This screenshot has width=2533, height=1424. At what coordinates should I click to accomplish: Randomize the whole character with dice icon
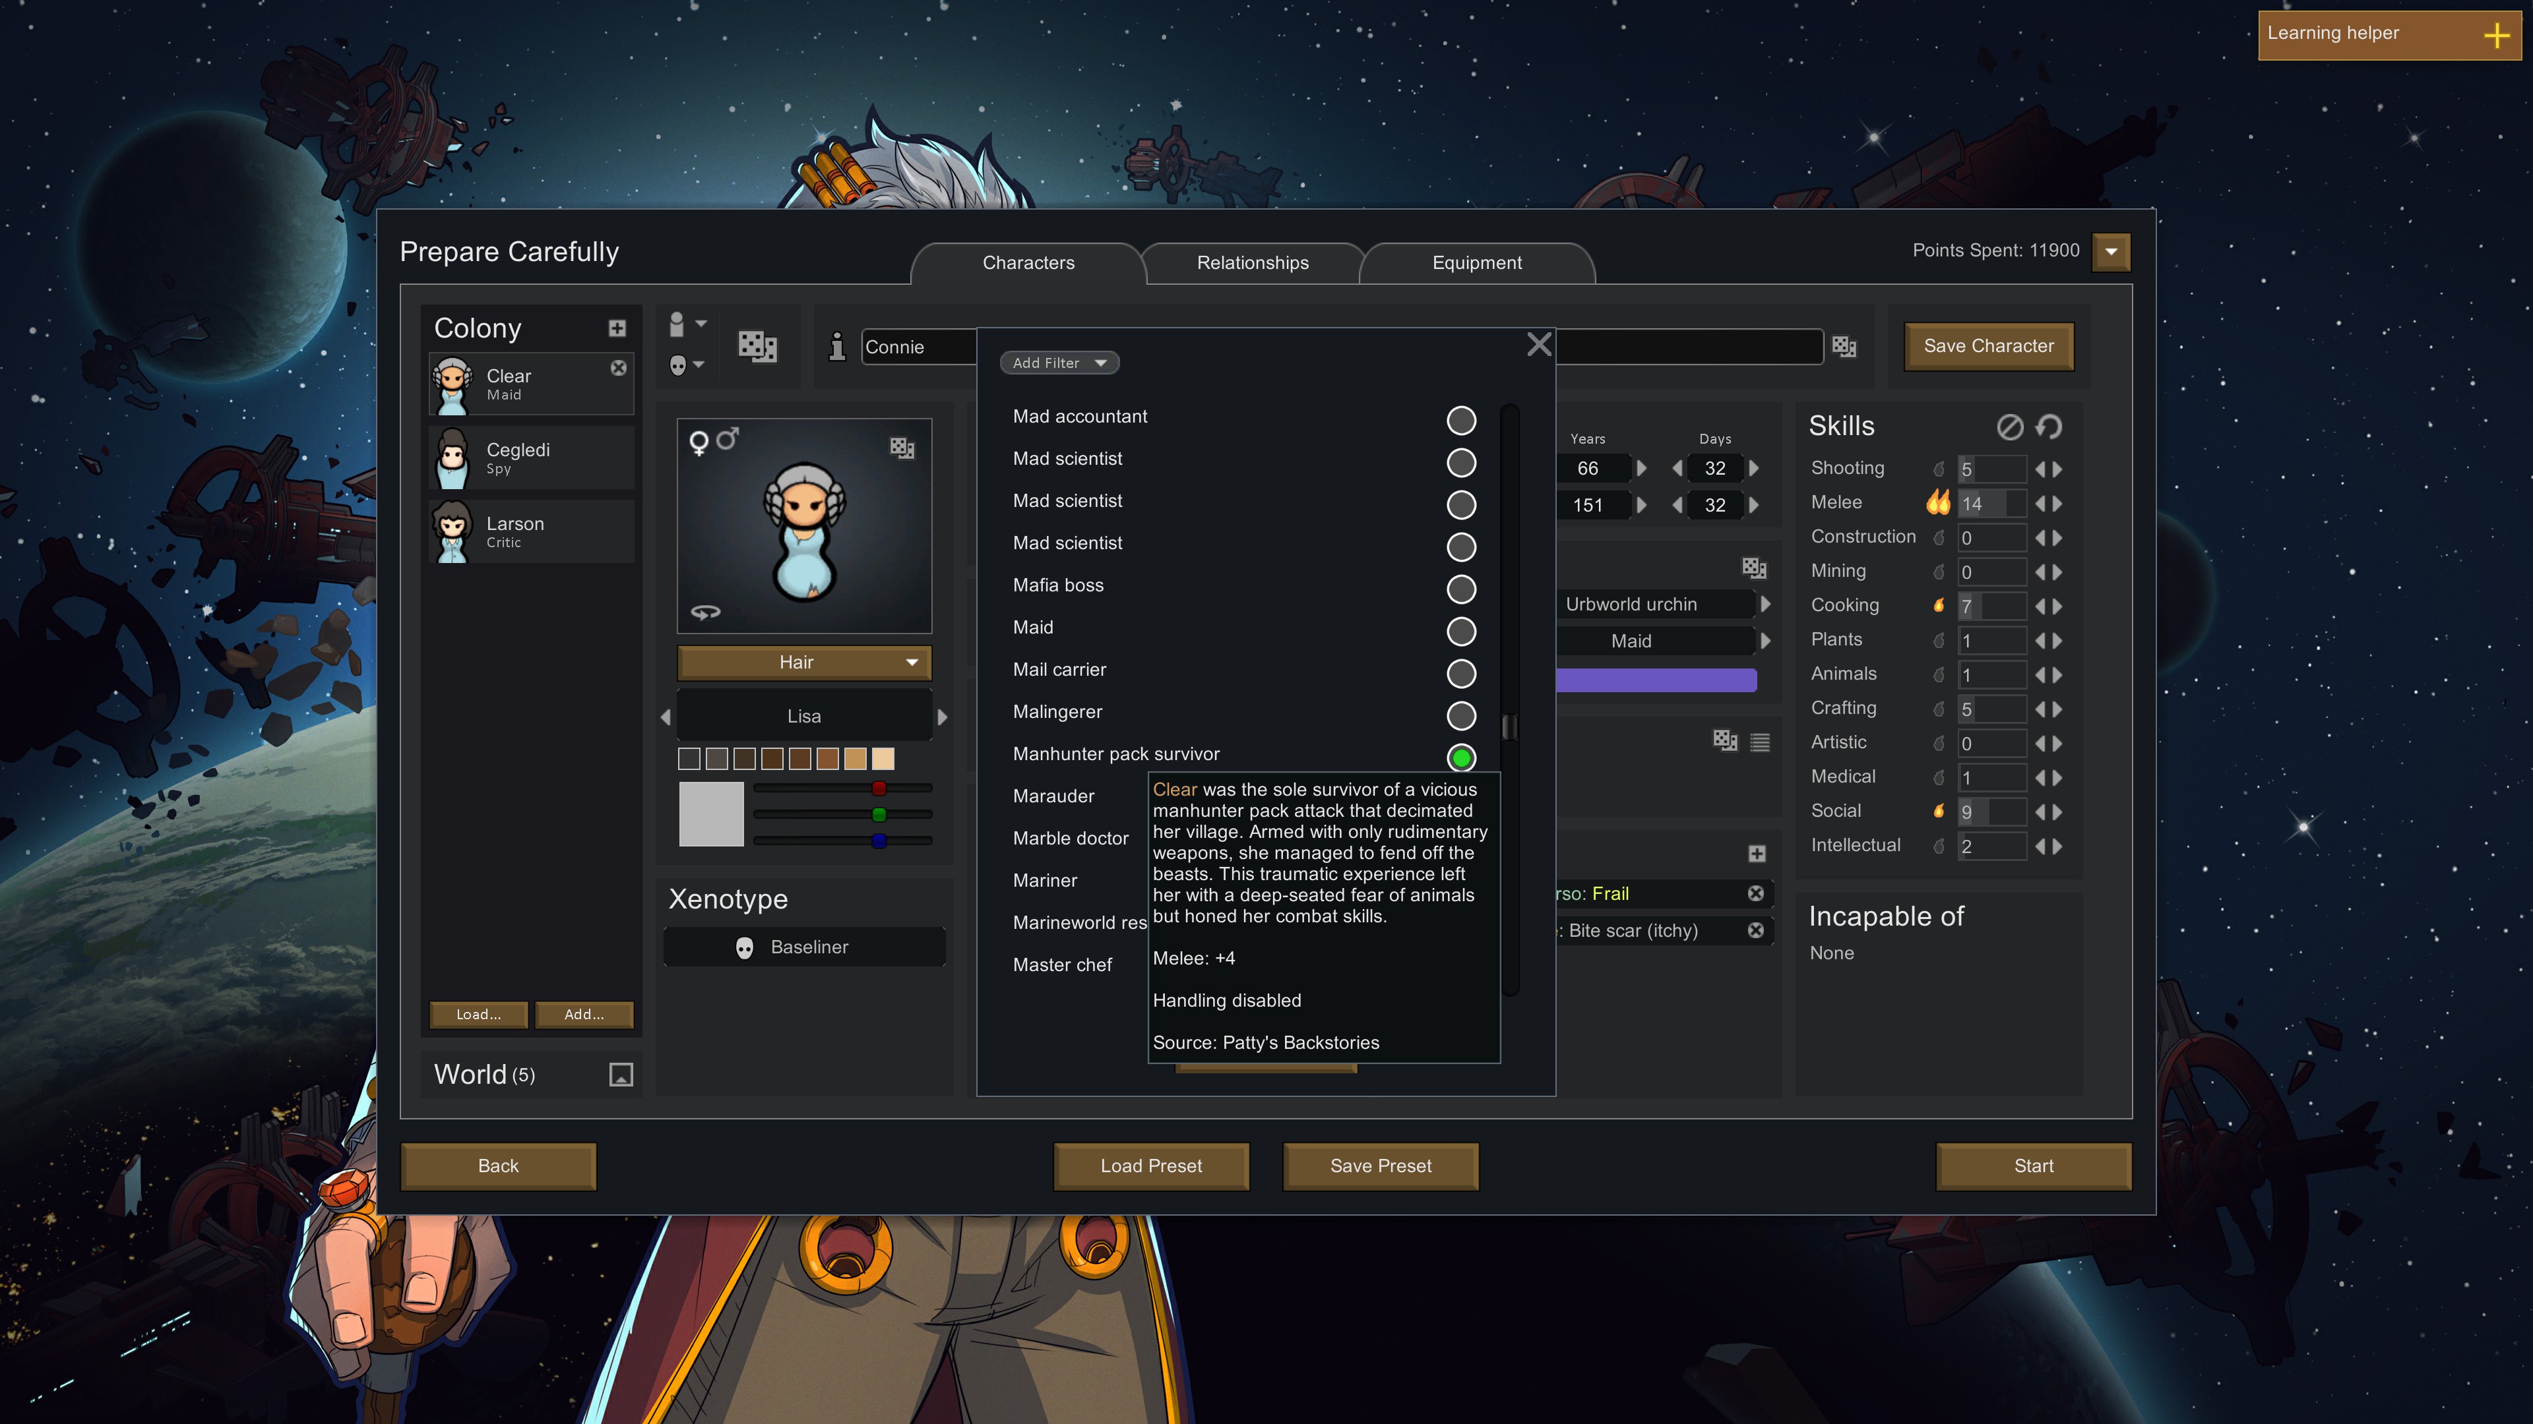pos(757,346)
